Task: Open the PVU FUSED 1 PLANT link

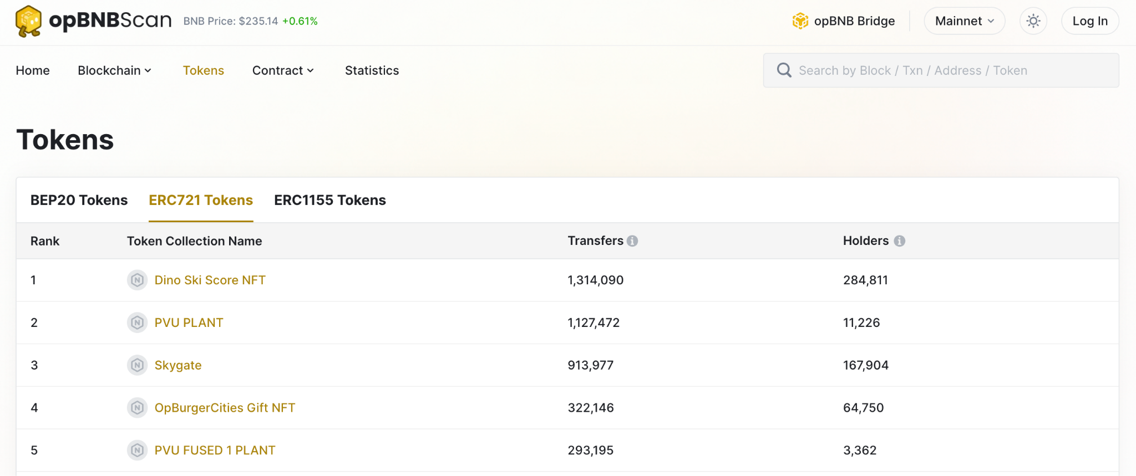Action: coord(215,451)
